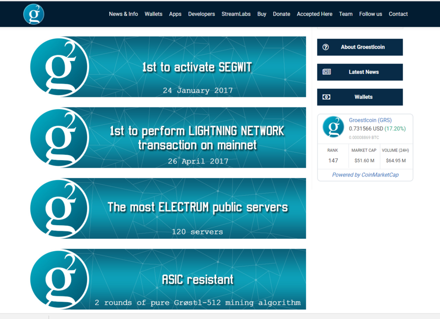Click the rank value 147
This screenshot has height=319, width=440.
(333, 161)
